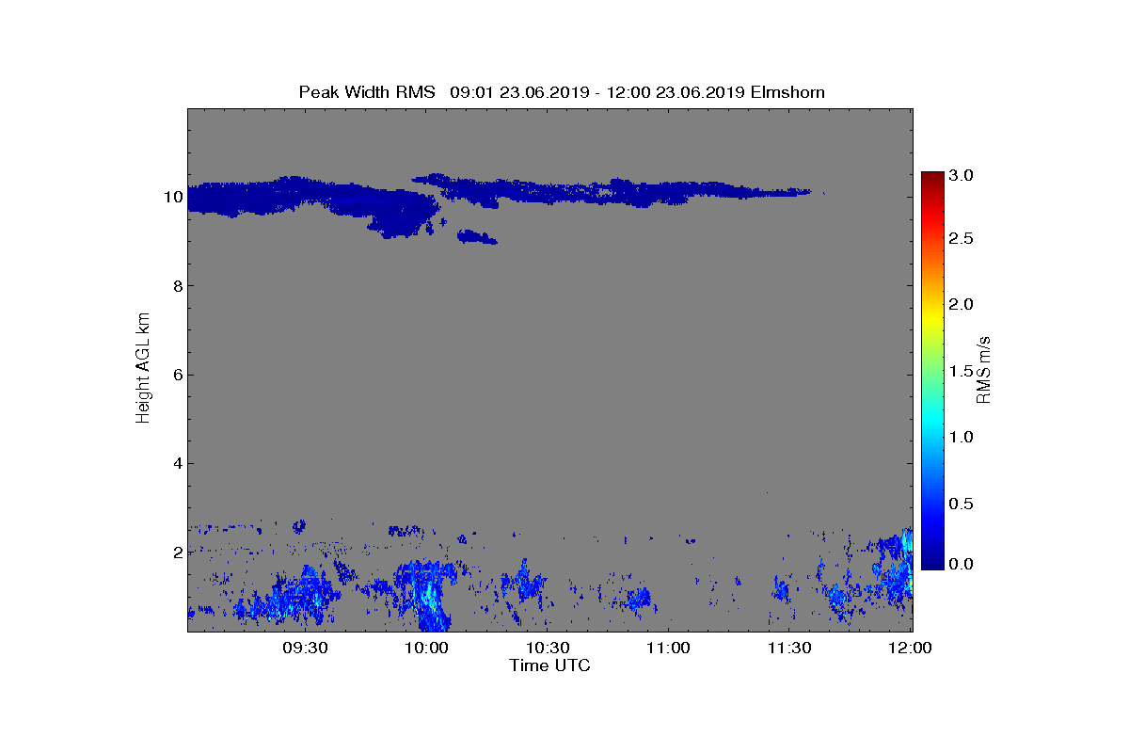Image resolution: width=1129 pixels, height=753 pixels.
Task: Click the '11:00' time tick label
Action: [670, 648]
